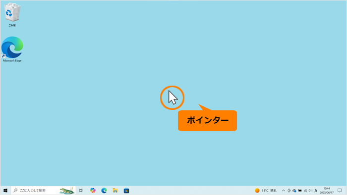Open File Explorer from the taskbar
Viewport: 347px width, 195px height.
115,191
